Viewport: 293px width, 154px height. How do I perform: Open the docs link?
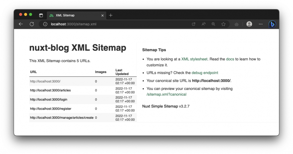click(230, 59)
